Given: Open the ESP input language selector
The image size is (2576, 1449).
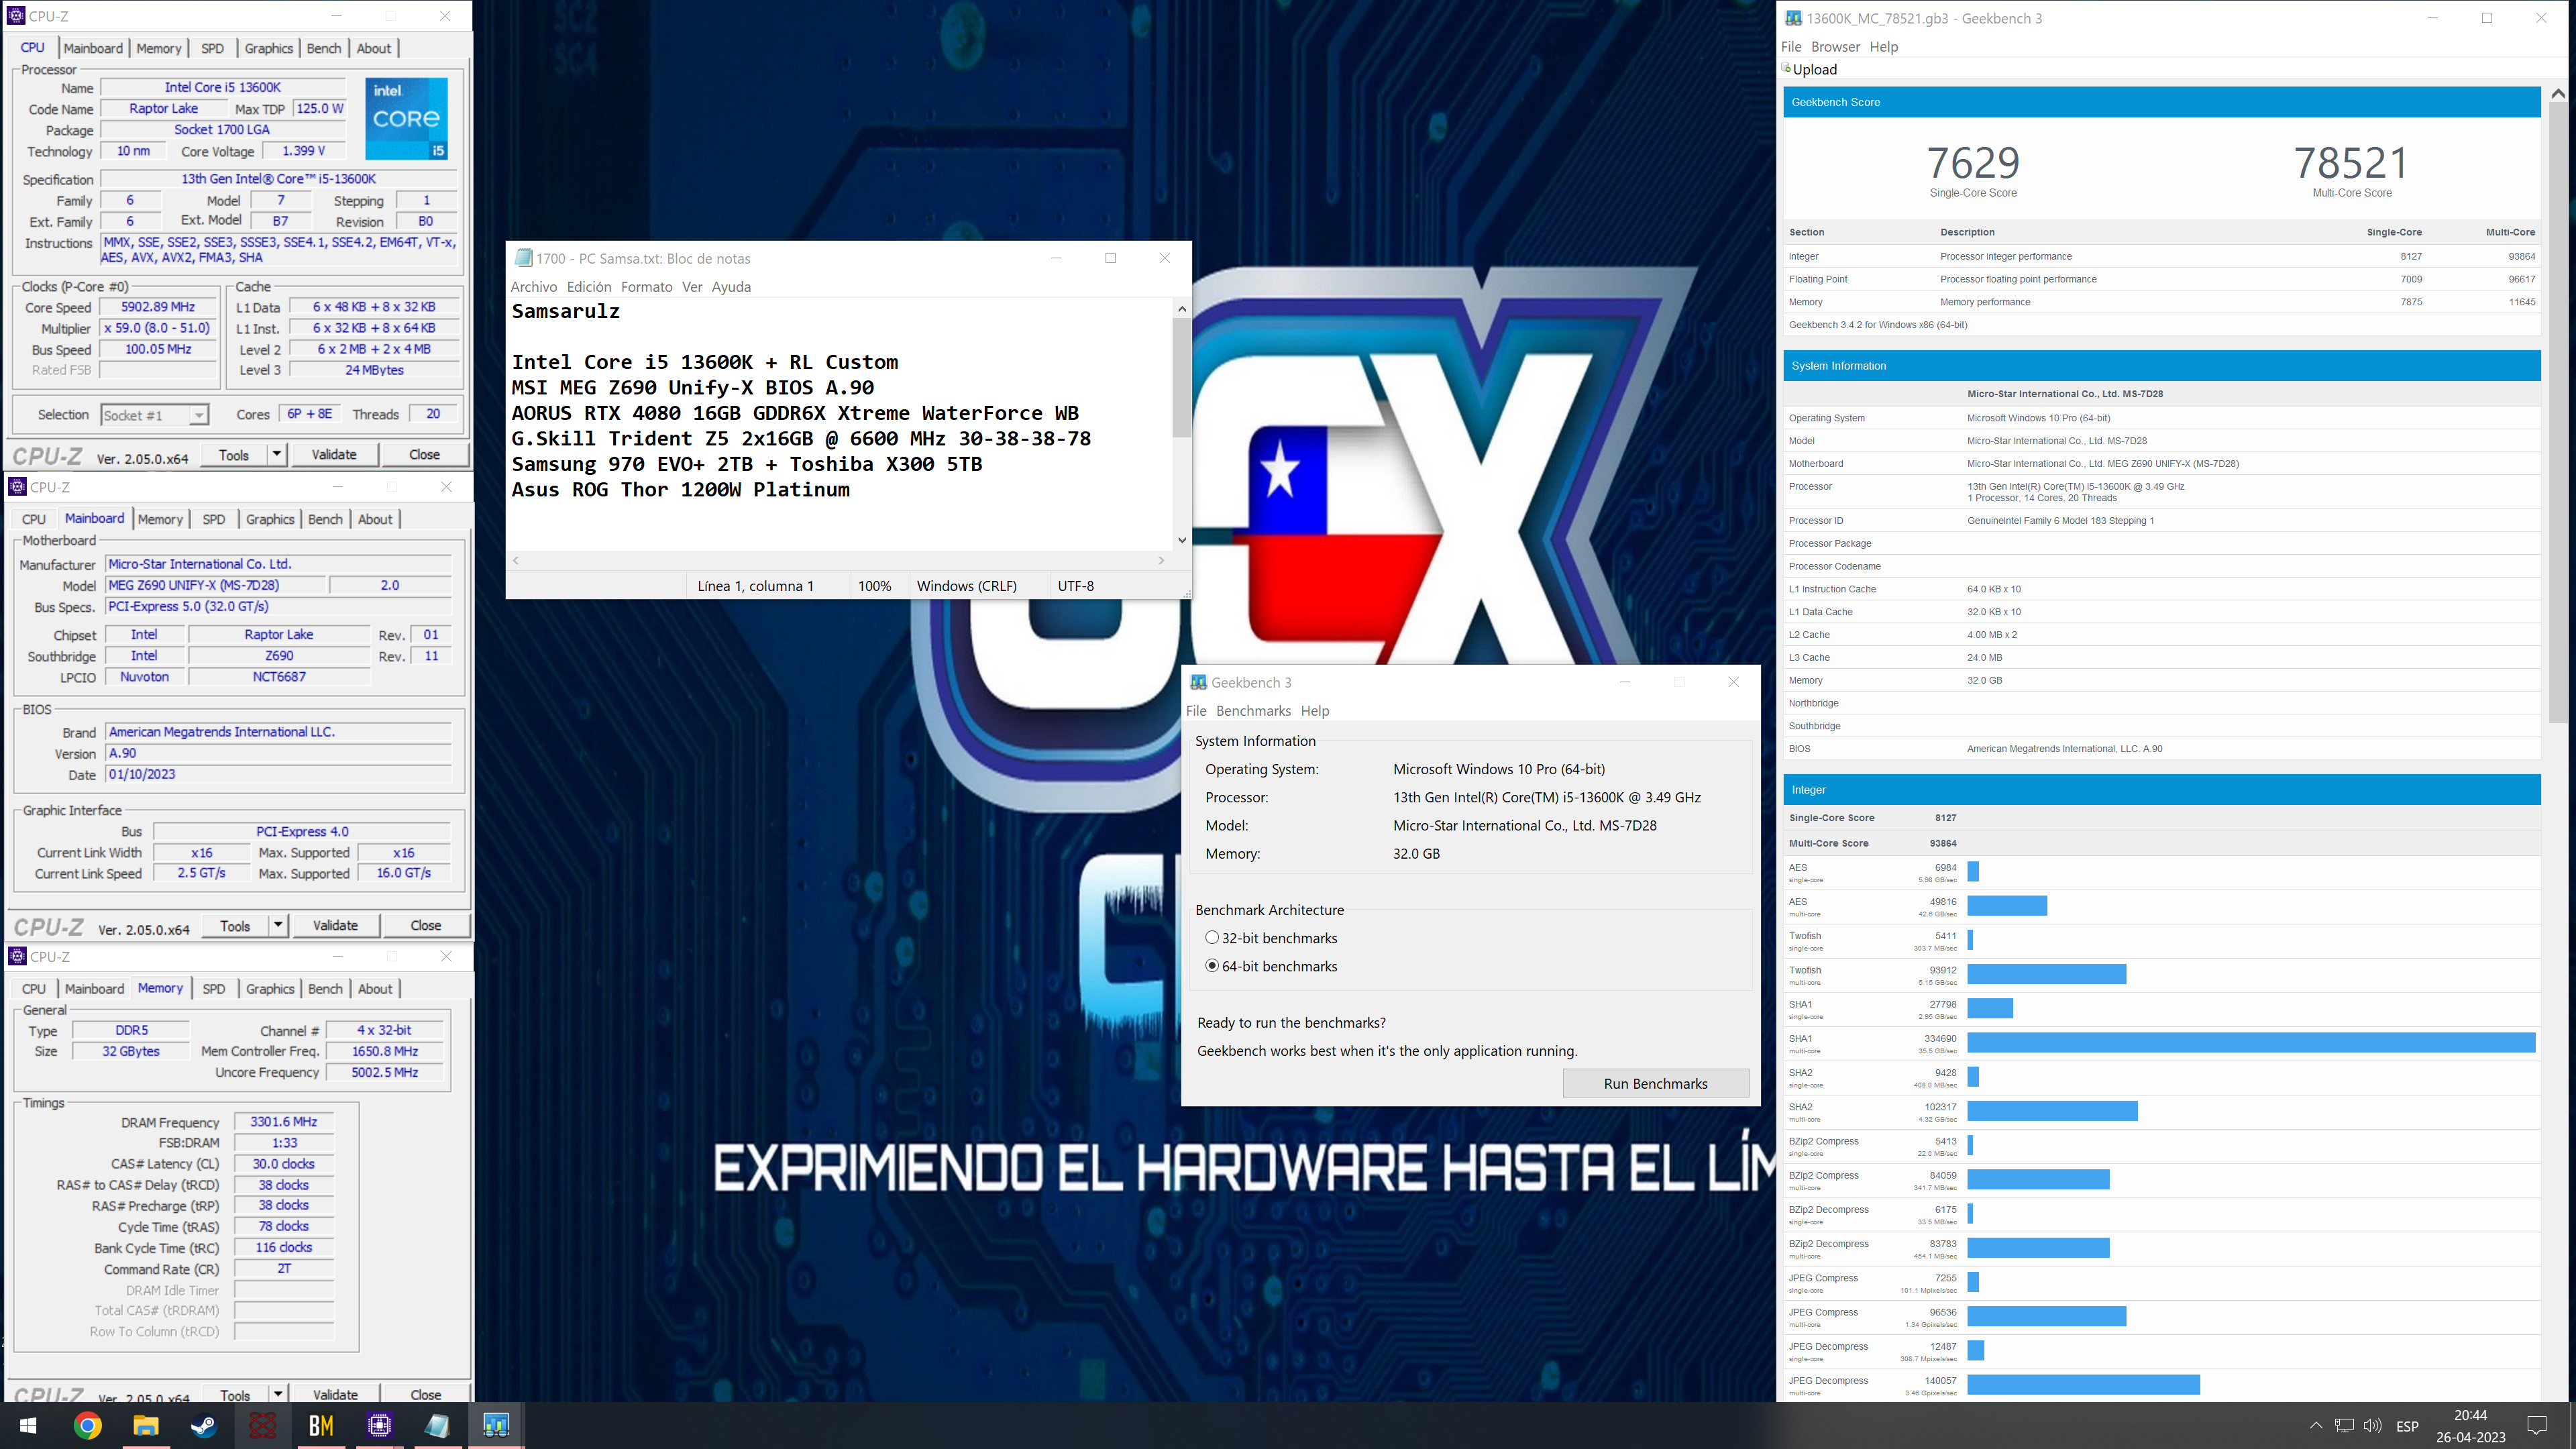Looking at the screenshot, I should [x=2407, y=1426].
